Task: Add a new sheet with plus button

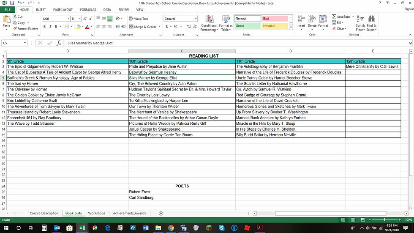Action: [x=161, y=213]
